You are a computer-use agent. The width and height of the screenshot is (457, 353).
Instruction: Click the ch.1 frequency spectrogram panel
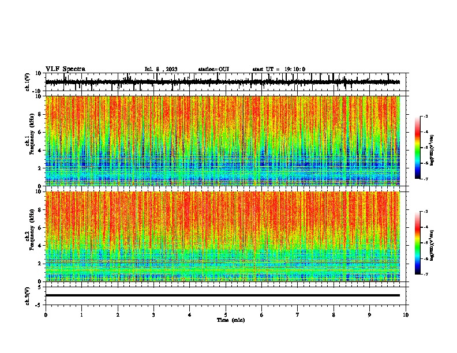226,141
